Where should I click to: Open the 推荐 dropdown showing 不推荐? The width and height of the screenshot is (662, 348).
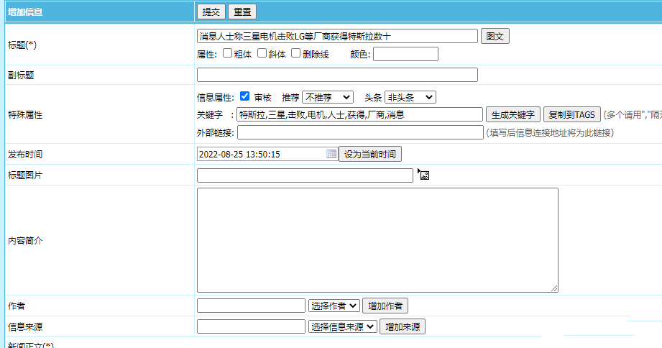click(x=327, y=97)
